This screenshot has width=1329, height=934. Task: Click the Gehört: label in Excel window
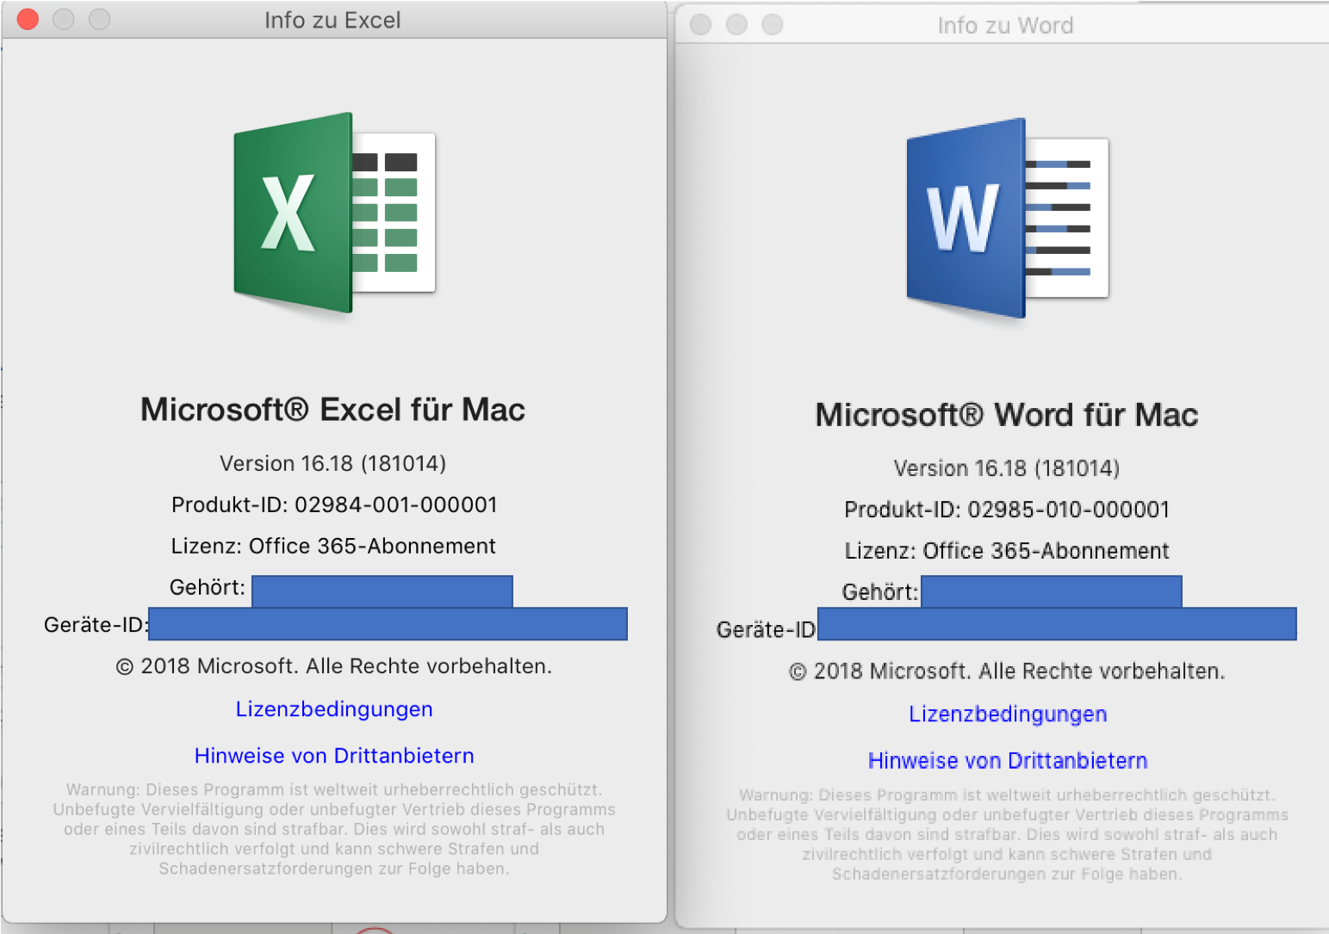point(208,588)
